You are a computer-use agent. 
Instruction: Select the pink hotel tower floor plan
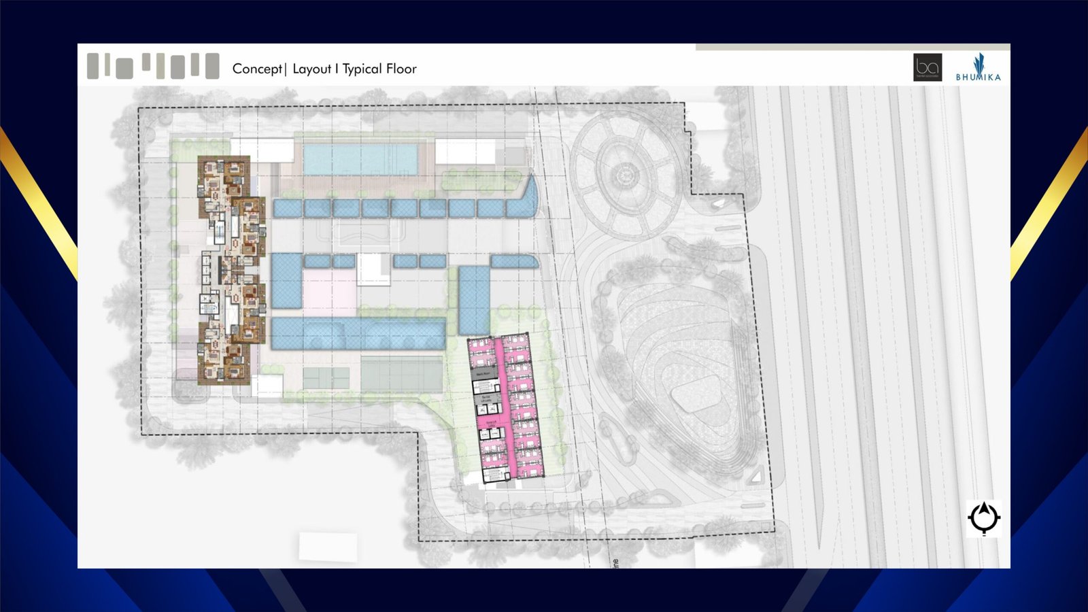(x=507, y=408)
